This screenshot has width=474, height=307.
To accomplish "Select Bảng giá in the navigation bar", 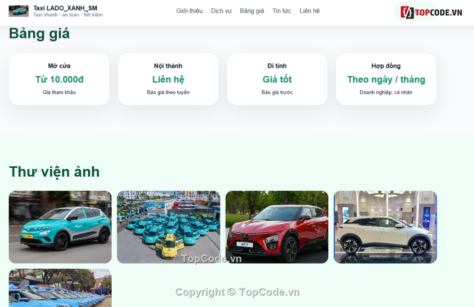I will point(252,11).
